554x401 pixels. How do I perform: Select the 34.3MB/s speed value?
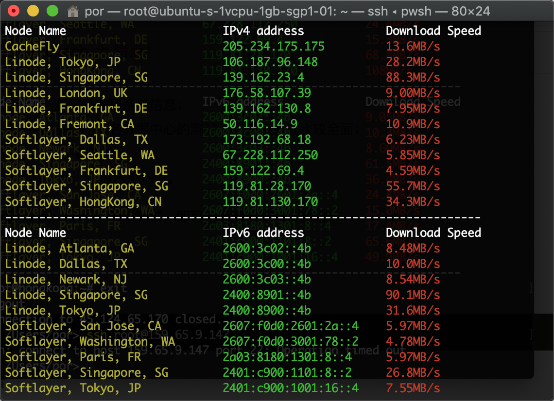click(413, 202)
